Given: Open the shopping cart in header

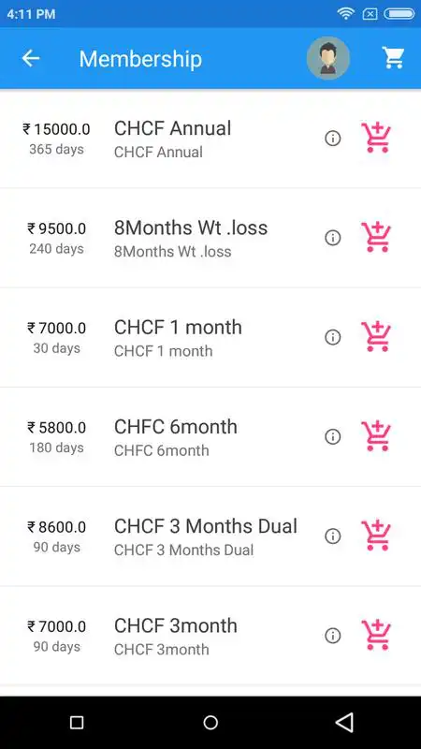Looking at the screenshot, I should click(x=393, y=58).
